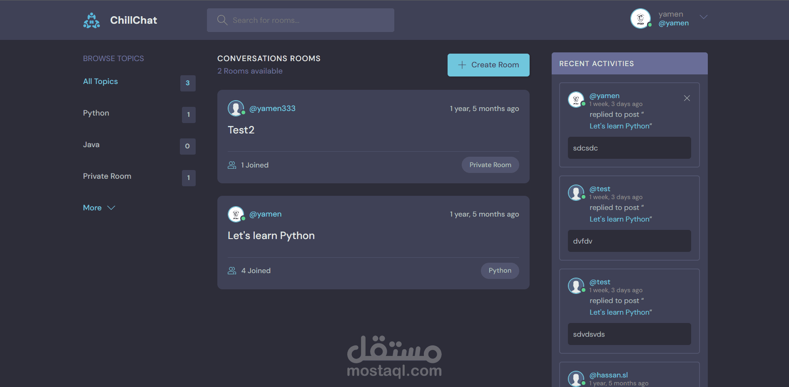This screenshot has height=387, width=789.
Task: Open the Test2 room
Action: [241, 130]
